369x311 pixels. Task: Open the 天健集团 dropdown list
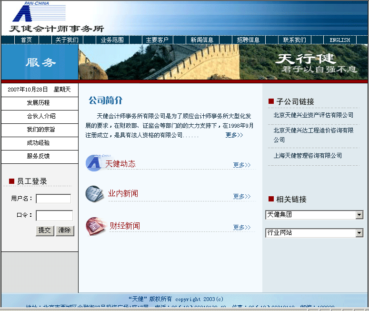[359, 215]
